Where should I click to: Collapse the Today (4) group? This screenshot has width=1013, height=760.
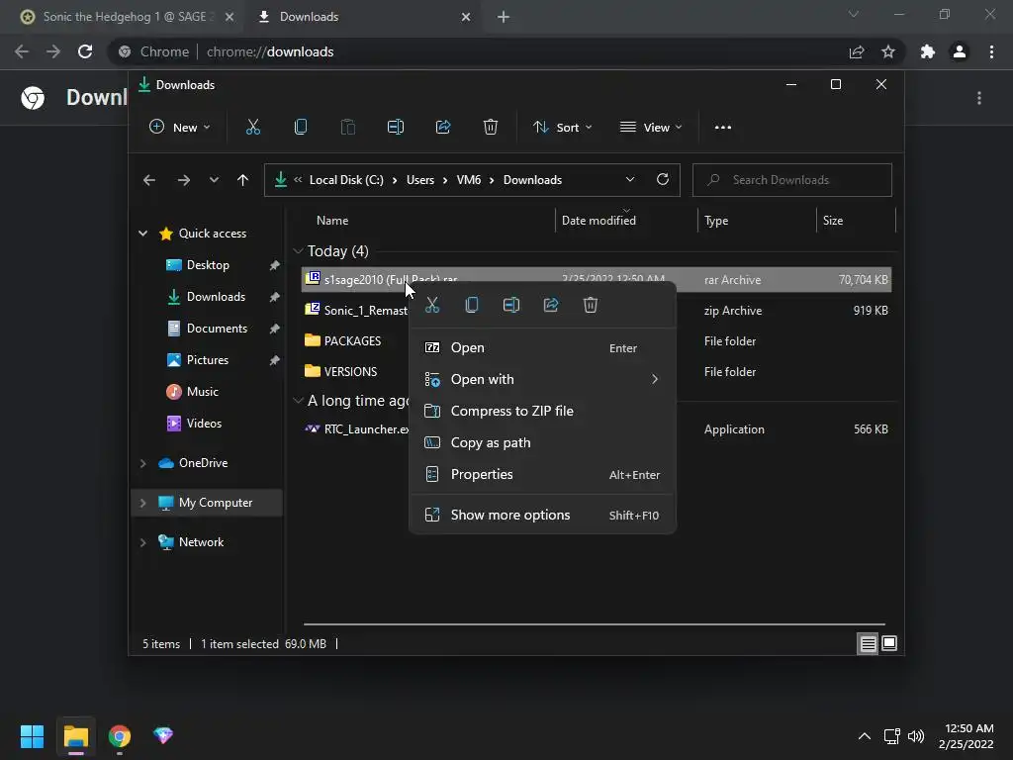[298, 250]
